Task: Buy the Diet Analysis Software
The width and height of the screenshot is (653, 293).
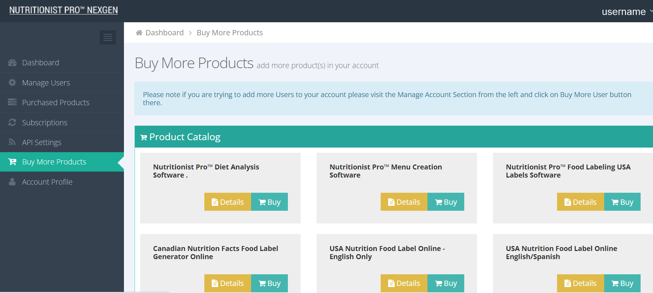Action: [x=269, y=202]
